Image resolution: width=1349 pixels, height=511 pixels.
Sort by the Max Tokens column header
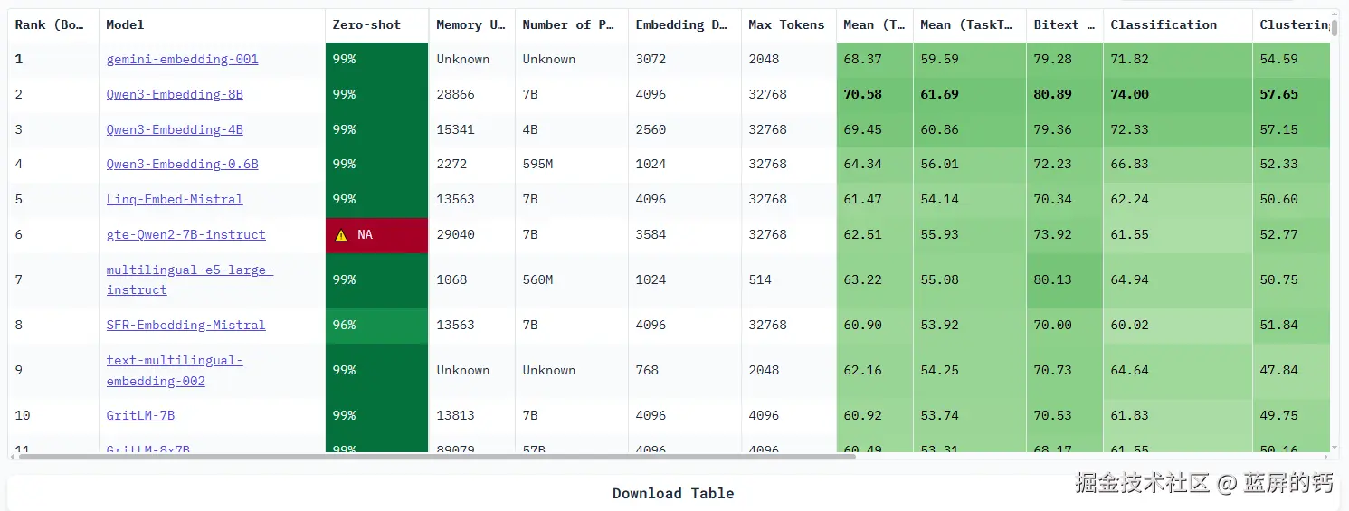(x=789, y=24)
